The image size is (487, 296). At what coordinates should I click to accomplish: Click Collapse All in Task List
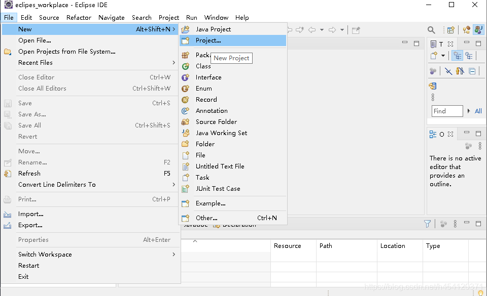(x=472, y=71)
